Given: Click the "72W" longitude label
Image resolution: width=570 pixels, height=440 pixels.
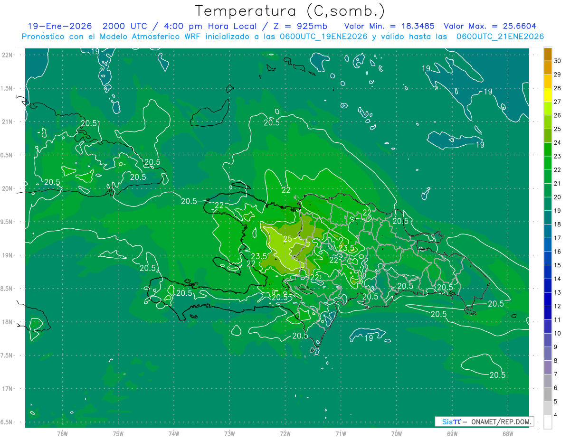Looking at the screenshot, I should pyautogui.click(x=285, y=434).
